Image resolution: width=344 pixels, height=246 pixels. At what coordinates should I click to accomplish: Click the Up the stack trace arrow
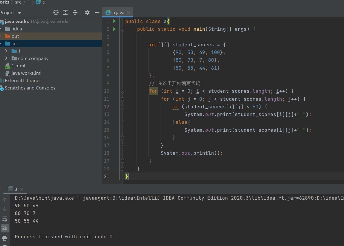click(5, 200)
